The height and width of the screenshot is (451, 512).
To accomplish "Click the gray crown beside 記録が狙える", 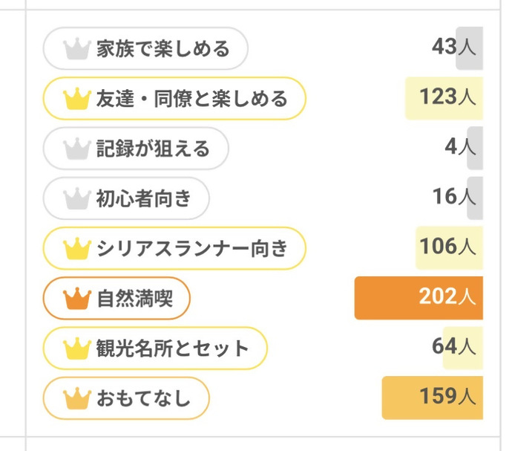I will point(76,149).
